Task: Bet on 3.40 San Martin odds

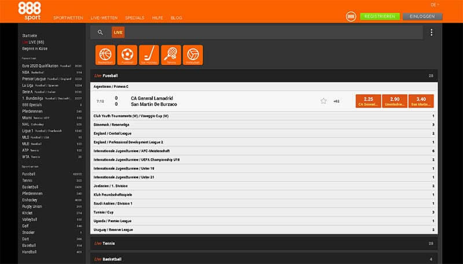Action: (x=421, y=101)
